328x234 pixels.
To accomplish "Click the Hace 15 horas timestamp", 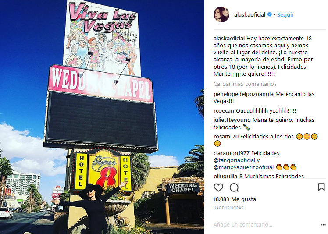I will pyautogui.click(x=228, y=208).
